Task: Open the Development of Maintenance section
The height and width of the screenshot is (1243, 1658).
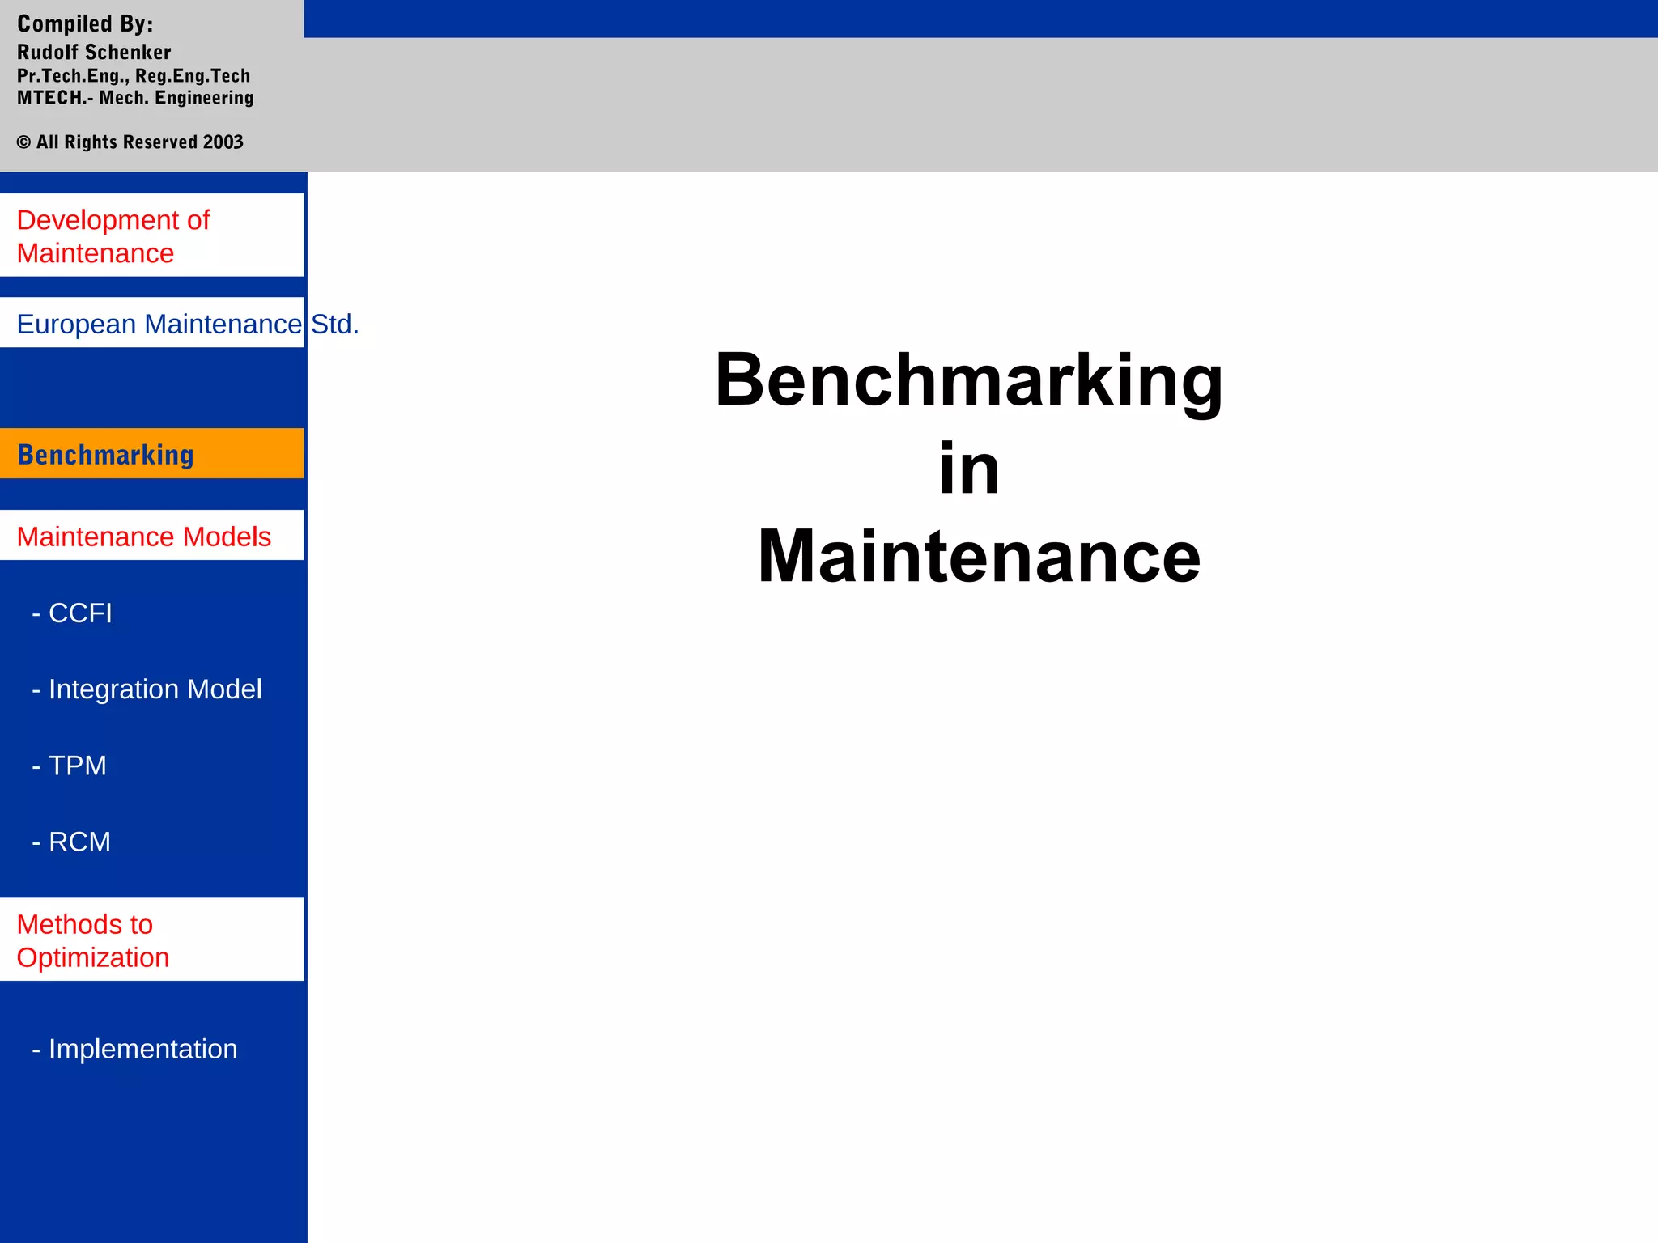Action: (113, 235)
